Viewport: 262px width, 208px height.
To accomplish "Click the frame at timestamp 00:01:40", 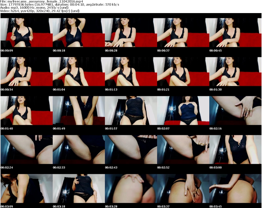I will tap(27, 111).
